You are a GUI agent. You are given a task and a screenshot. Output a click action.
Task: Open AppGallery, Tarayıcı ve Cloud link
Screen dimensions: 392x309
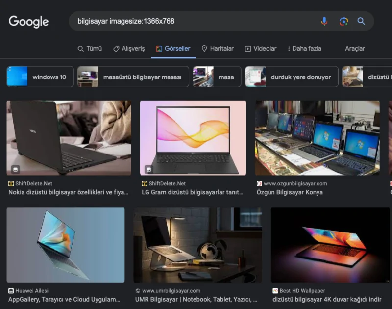pos(64,299)
